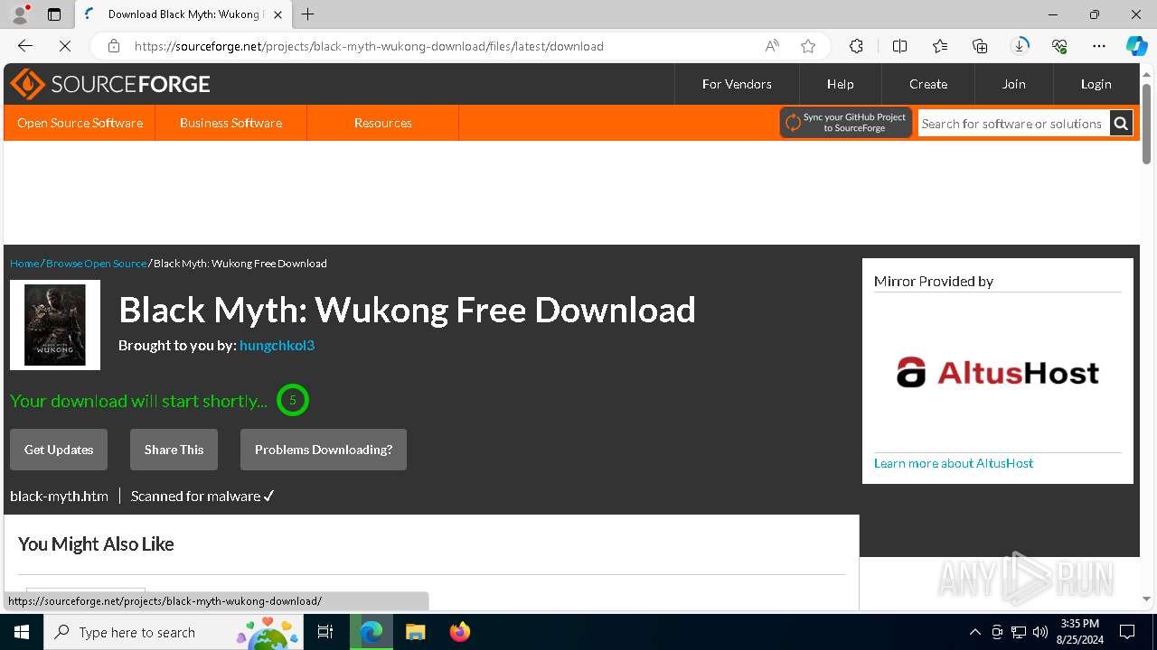Screen dimensions: 1157x650
Task: Open For Vendors menu
Action: coord(737,84)
